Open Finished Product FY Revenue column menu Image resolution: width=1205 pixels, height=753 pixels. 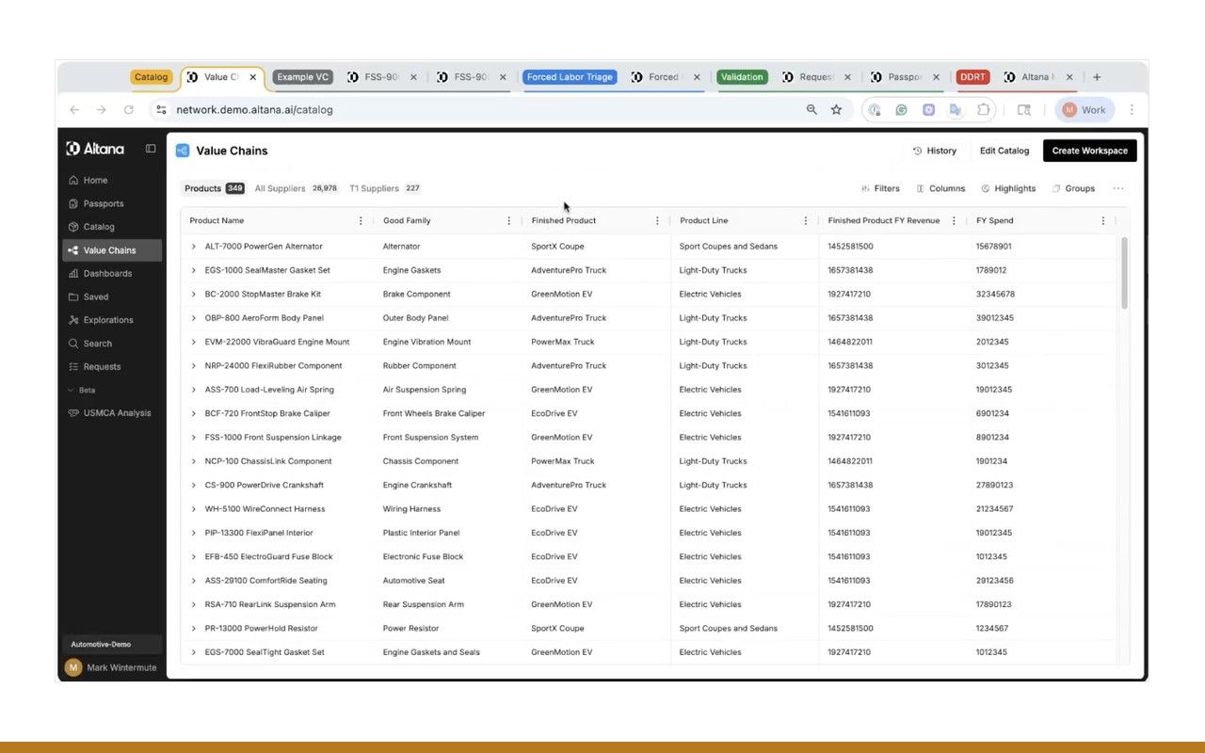[954, 221]
